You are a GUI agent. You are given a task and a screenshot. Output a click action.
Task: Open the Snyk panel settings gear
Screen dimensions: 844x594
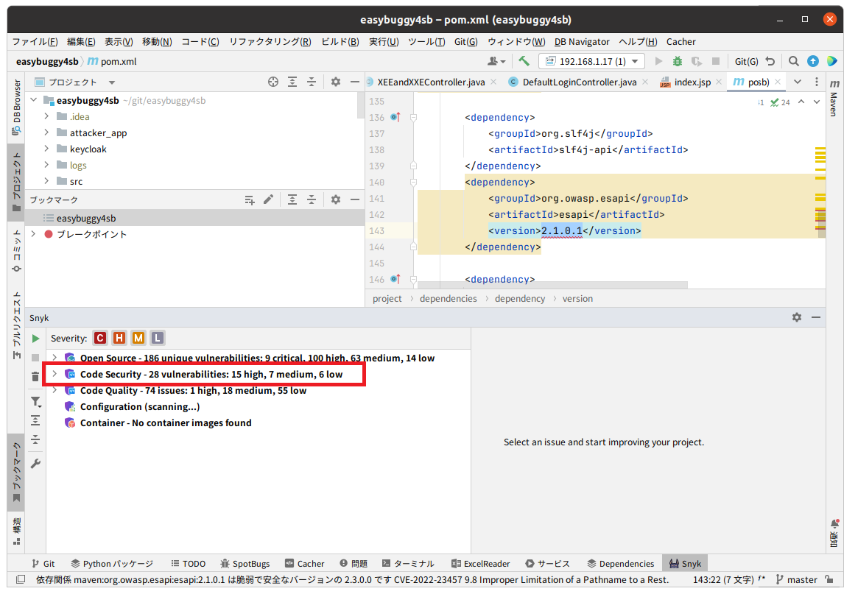[x=796, y=317]
